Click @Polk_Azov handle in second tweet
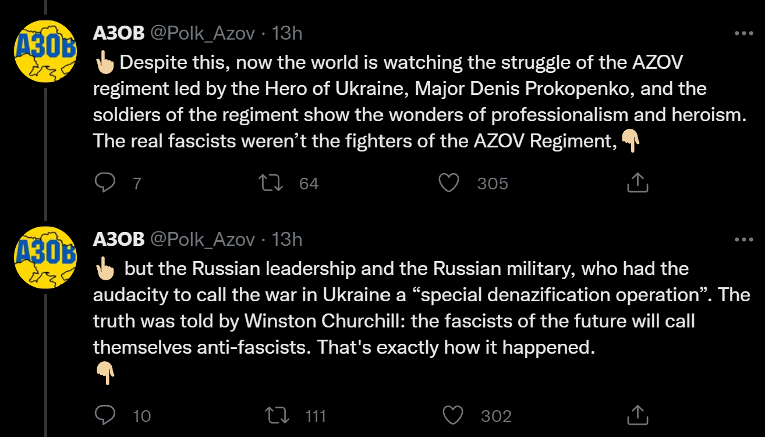Screen dimensions: 765x437 click(x=203, y=239)
